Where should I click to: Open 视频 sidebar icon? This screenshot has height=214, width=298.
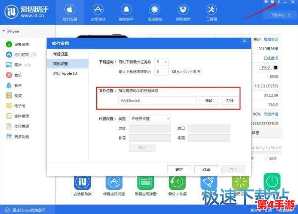(9, 95)
